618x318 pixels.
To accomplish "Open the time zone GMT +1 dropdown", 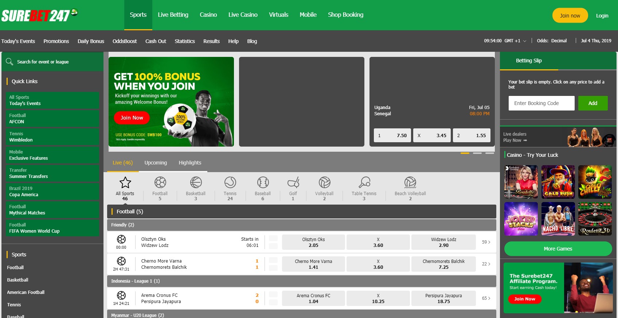I will (515, 41).
